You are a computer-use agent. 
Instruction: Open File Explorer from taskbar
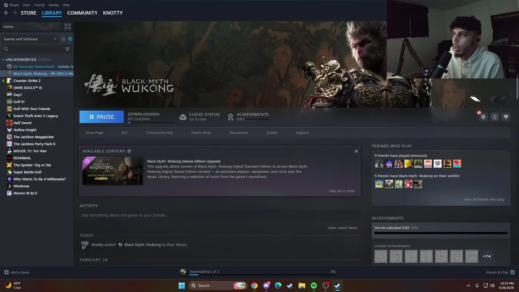pos(302,286)
